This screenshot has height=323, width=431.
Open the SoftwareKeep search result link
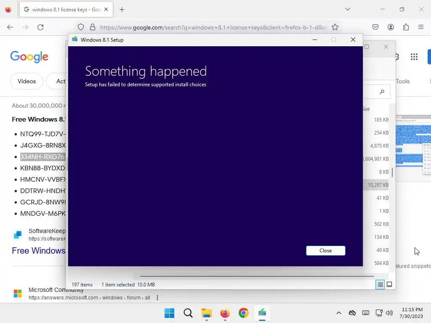pos(47,231)
